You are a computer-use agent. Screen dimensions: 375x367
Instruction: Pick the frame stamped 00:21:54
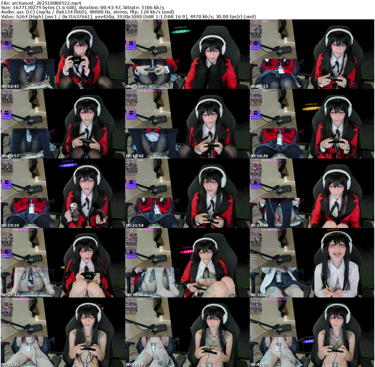187,193
